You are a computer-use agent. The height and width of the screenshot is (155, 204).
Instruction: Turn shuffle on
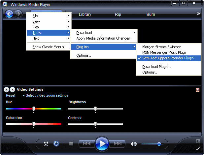click(46, 143)
